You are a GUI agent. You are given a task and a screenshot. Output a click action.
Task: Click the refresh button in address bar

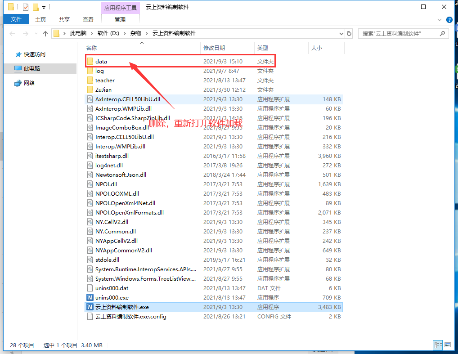tap(349, 33)
